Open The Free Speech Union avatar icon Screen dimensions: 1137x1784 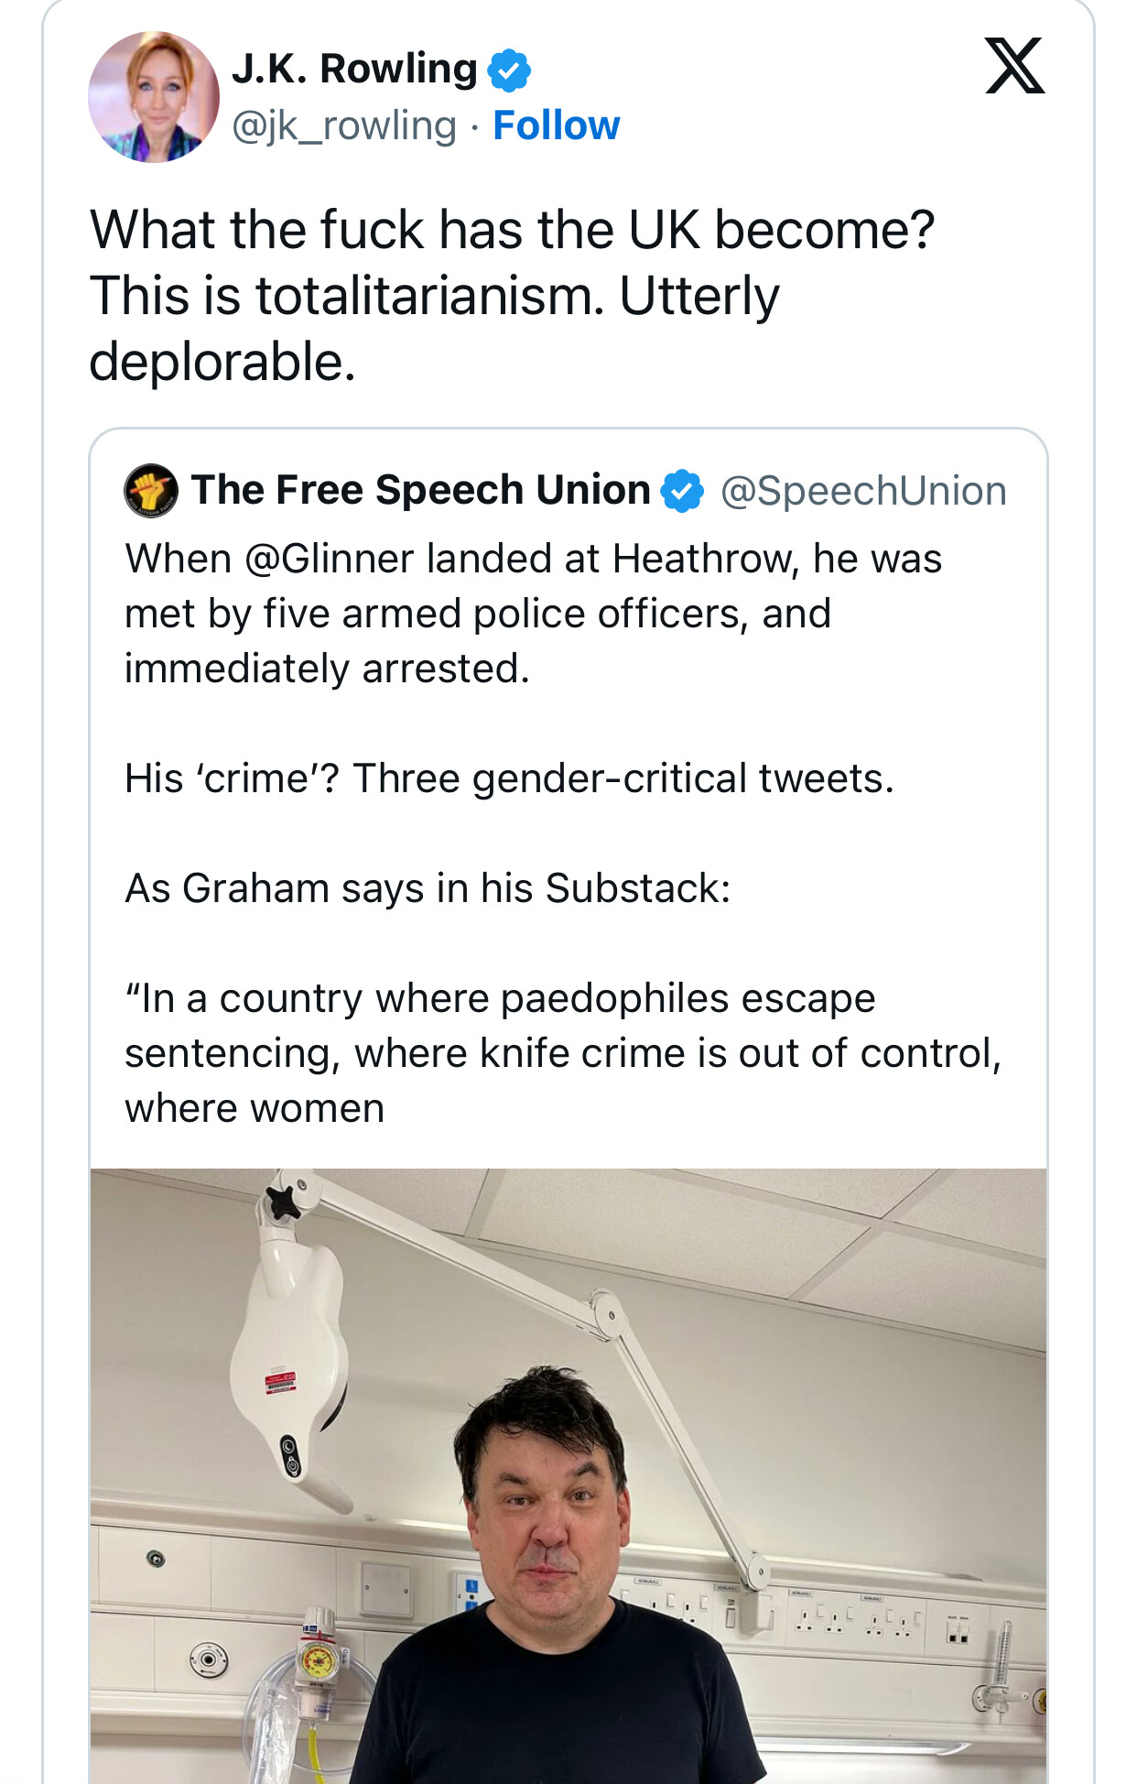pyautogui.click(x=151, y=491)
